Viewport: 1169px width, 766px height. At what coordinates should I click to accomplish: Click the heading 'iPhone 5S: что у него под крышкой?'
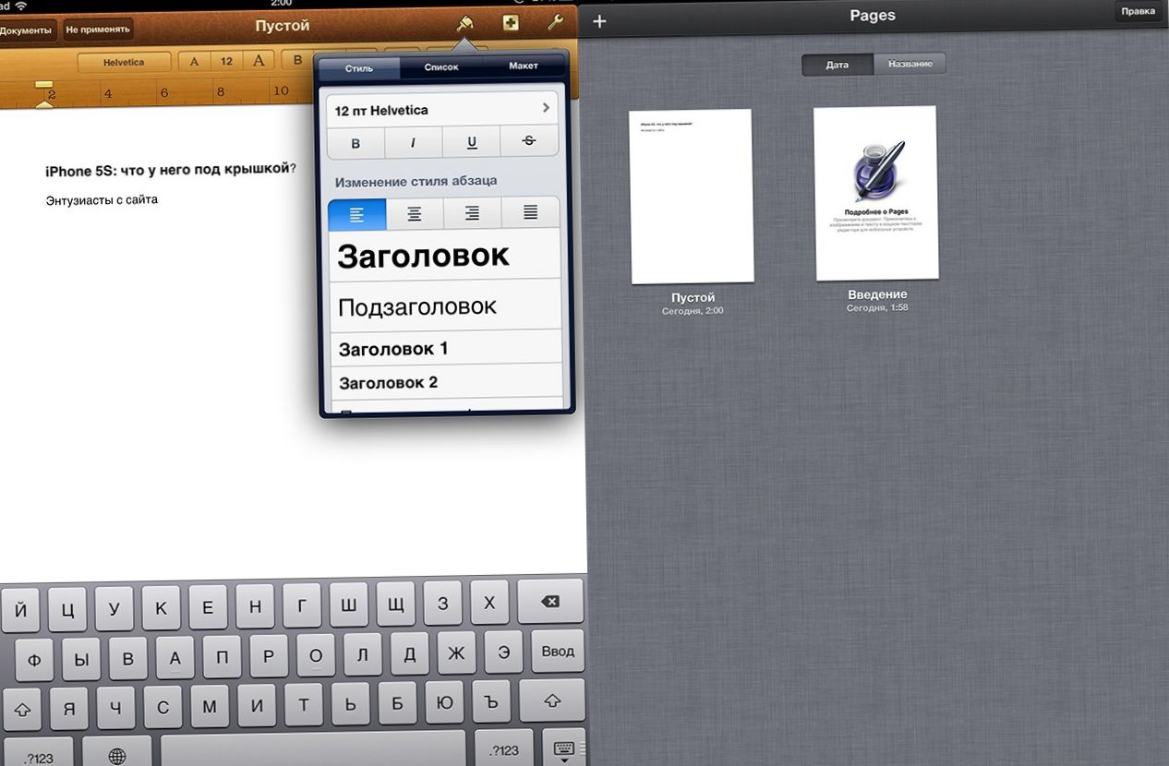tap(171, 170)
